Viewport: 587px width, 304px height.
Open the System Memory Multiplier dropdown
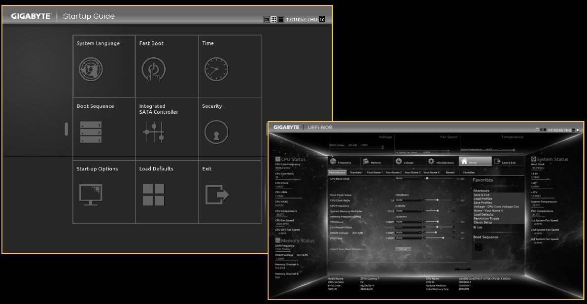click(409, 211)
